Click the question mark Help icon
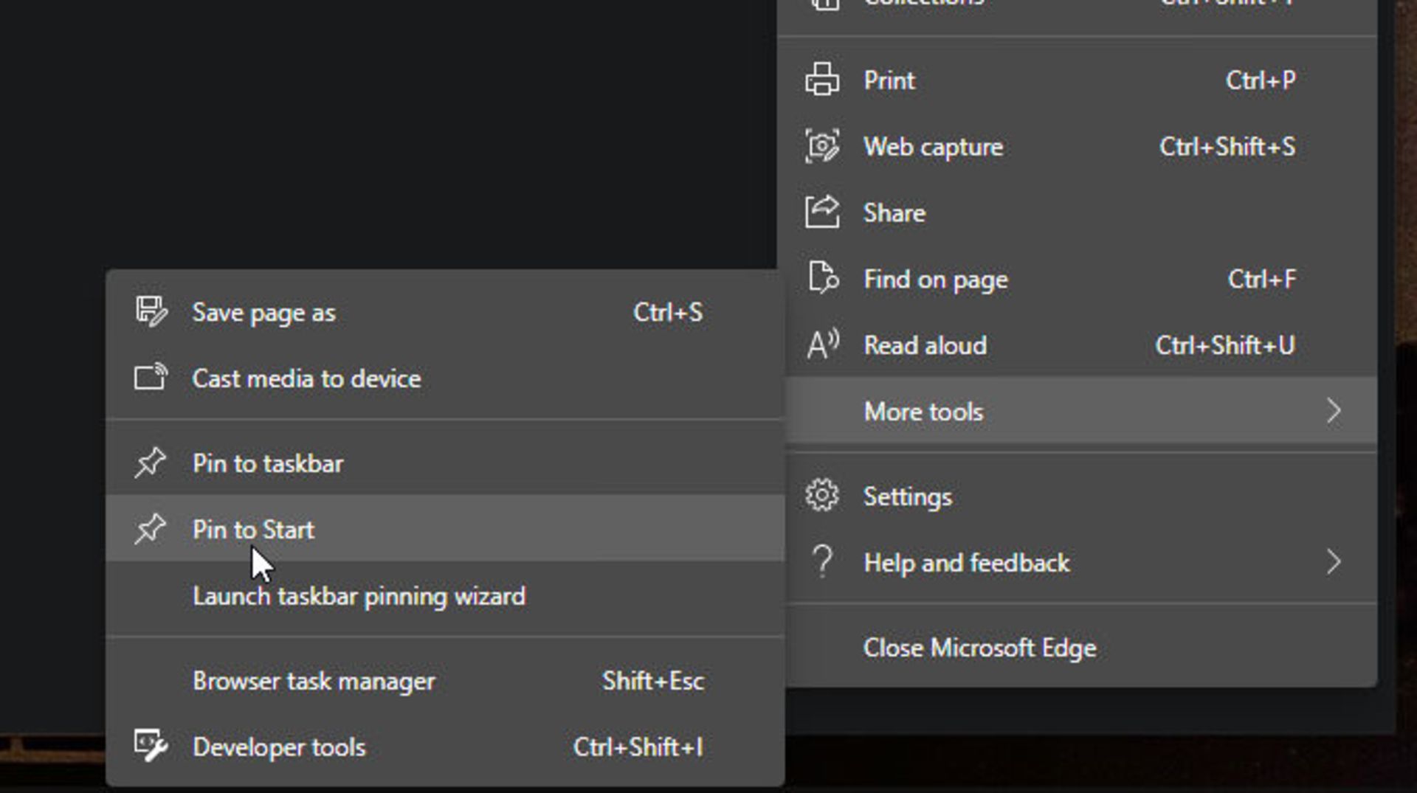Screen dimensions: 1417x793 pos(821,562)
